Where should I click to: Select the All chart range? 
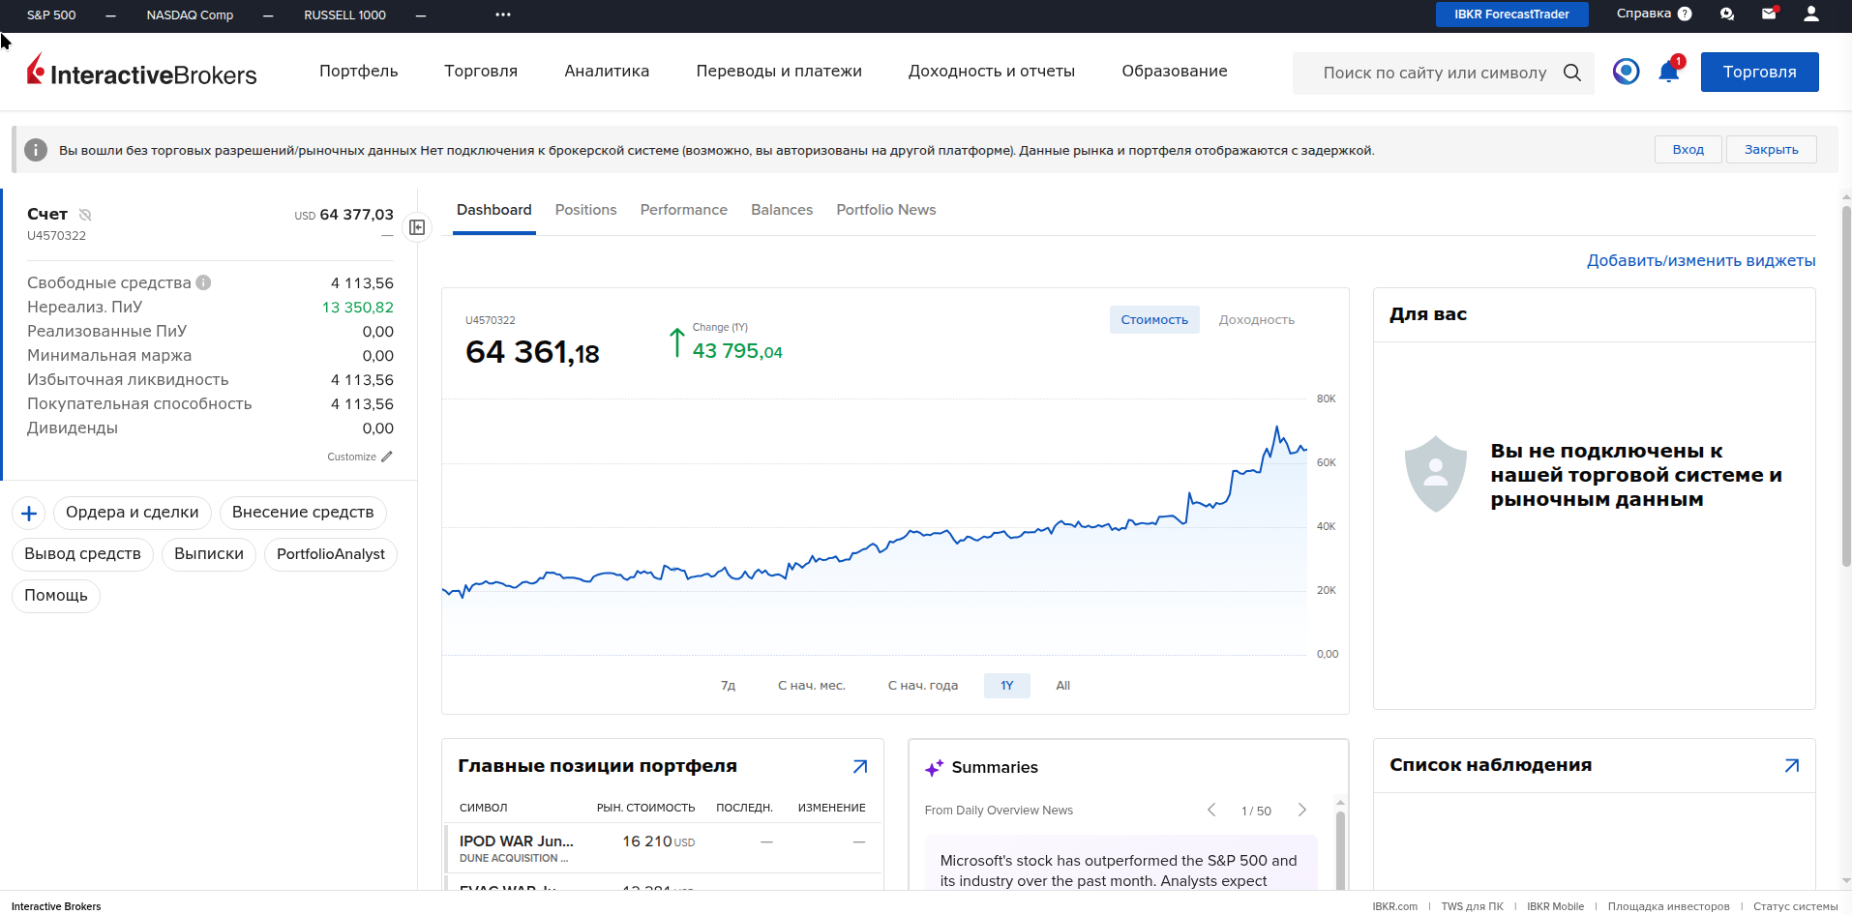[x=1063, y=686]
